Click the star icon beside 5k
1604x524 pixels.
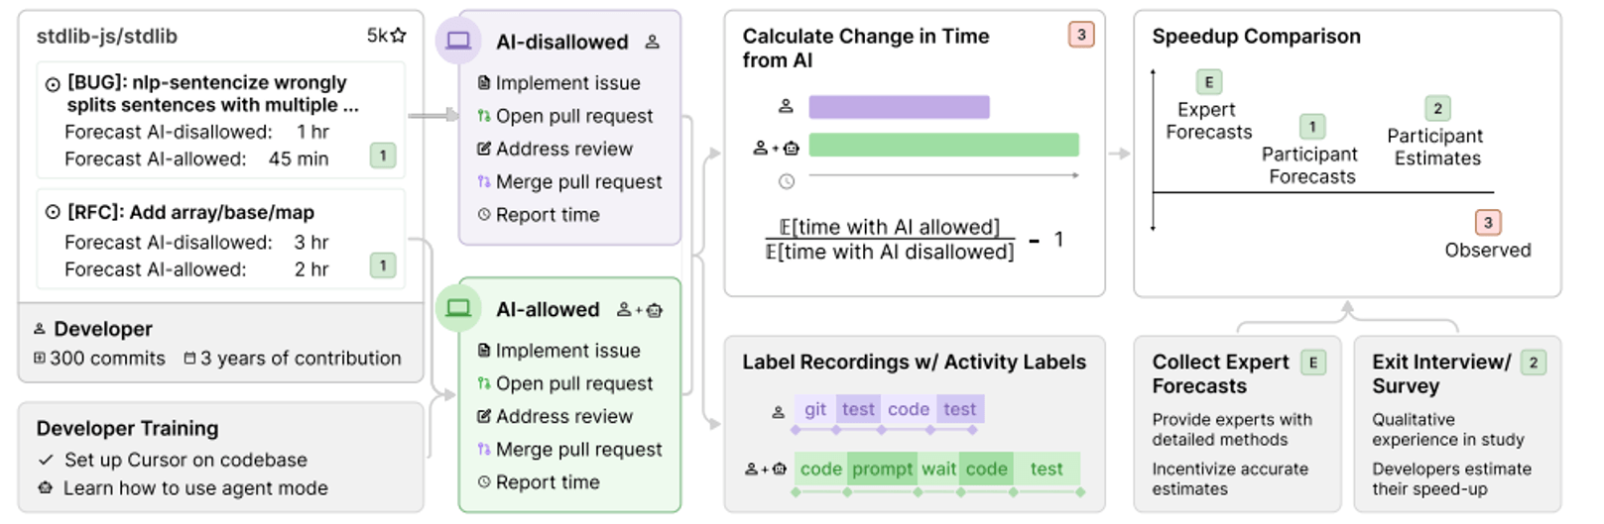399,36
